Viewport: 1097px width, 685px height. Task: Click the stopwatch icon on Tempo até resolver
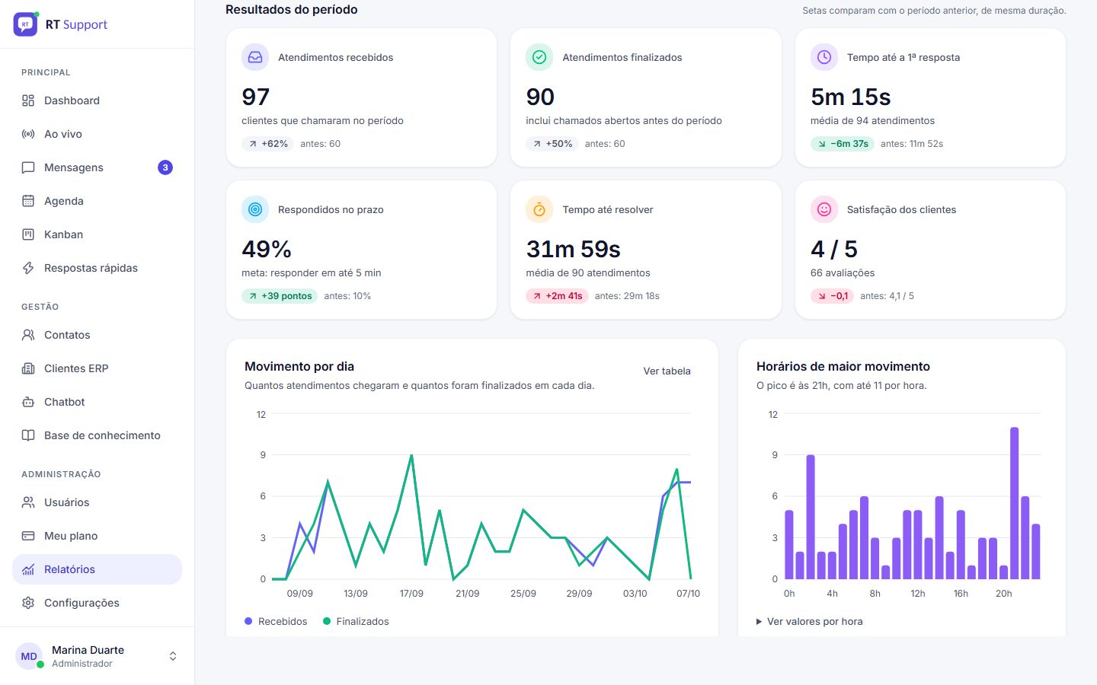(x=539, y=209)
